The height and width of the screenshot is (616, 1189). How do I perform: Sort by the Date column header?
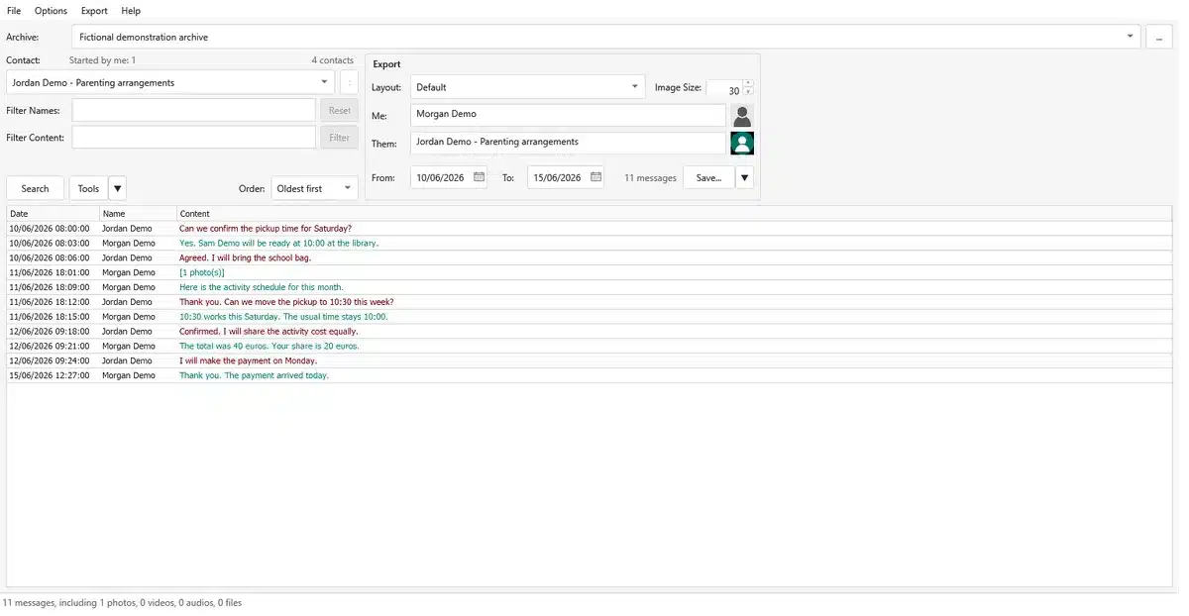(53, 214)
